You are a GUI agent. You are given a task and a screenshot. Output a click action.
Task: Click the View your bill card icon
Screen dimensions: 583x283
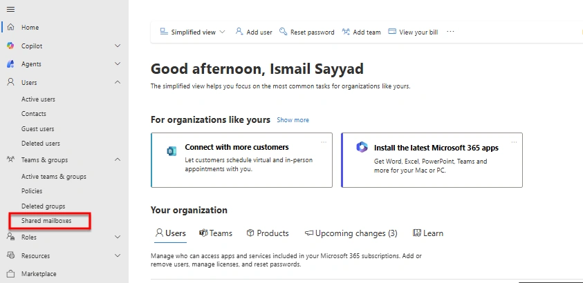tap(392, 32)
